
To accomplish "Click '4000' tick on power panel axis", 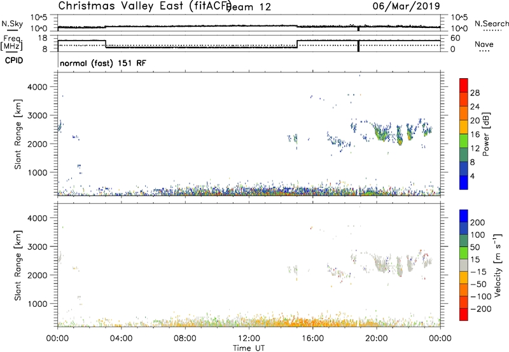I will 37,87.
